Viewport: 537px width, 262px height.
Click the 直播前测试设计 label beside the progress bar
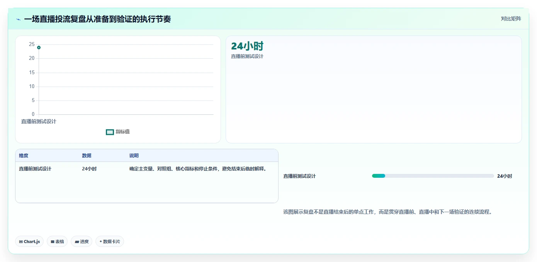299,176
